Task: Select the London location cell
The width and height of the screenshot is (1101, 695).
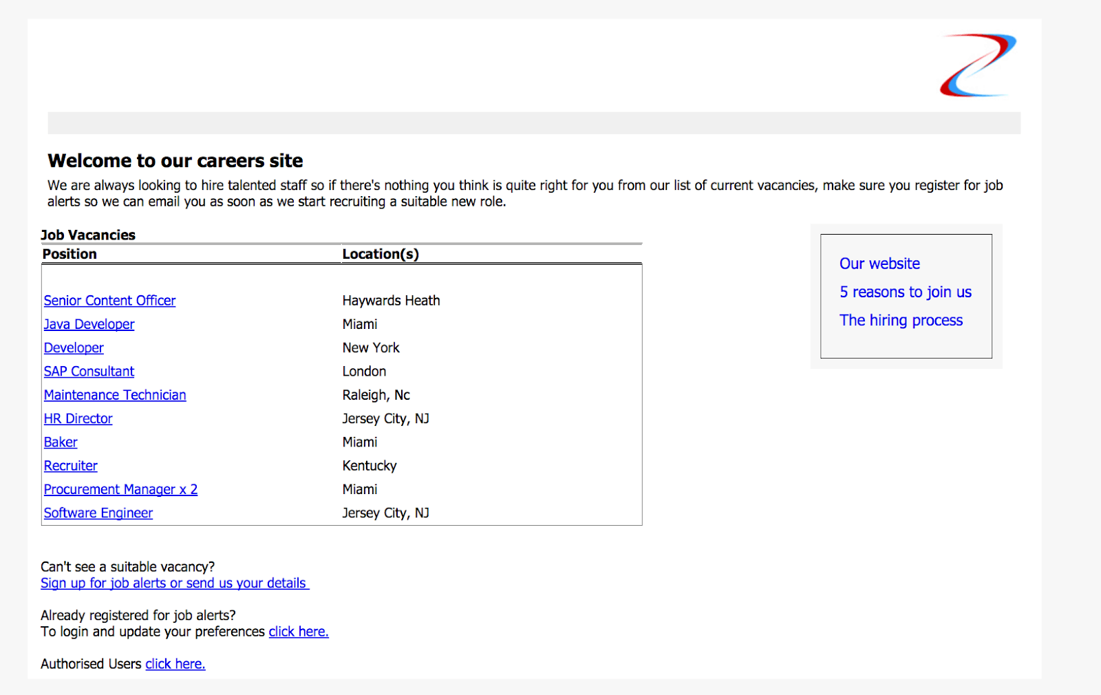Action: tap(364, 372)
